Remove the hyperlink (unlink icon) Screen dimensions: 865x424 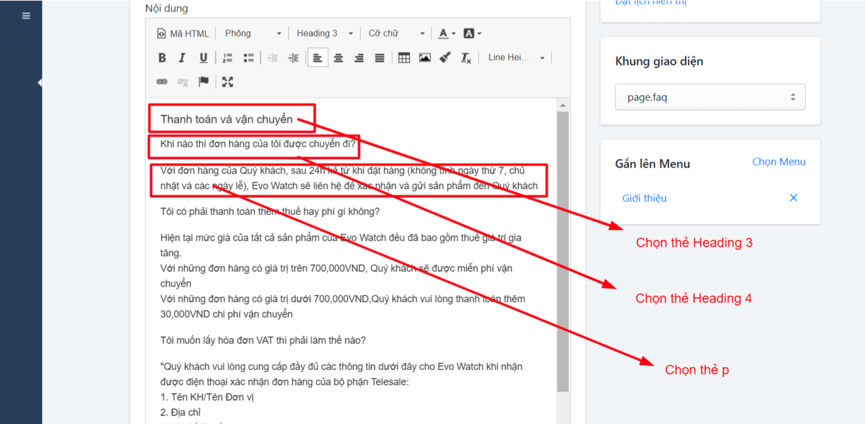pyautogui.click(x=183, y=82)
